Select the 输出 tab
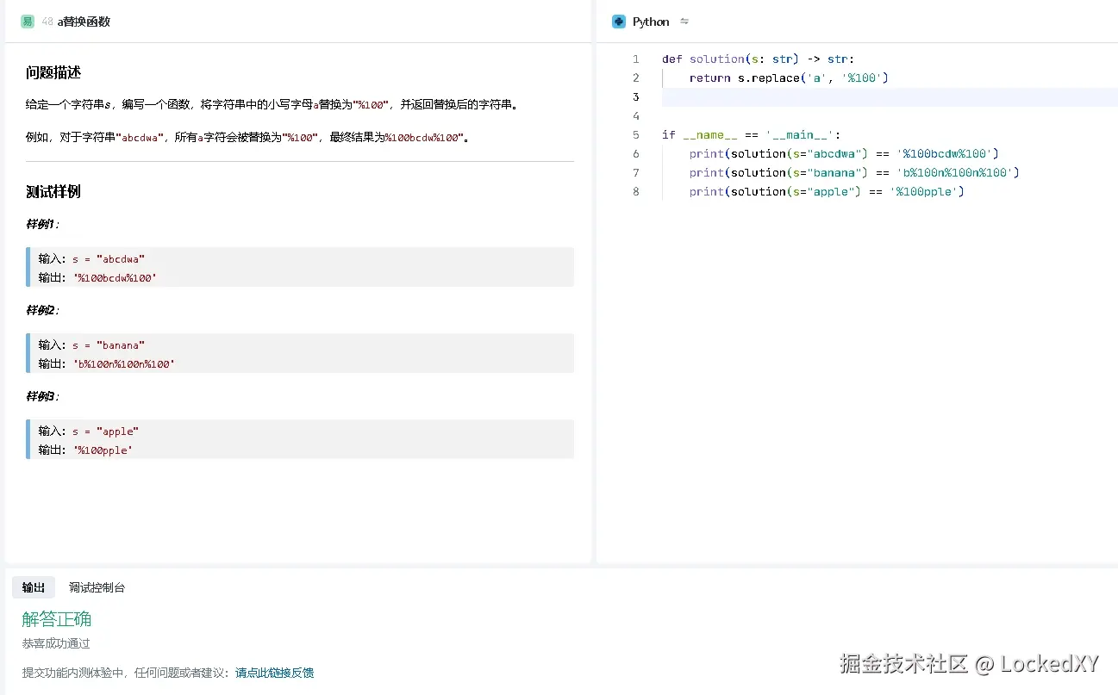The height and width of the screenshot is (695, 1118). tap(33, 587)
